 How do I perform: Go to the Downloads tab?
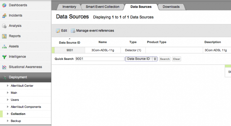pos(171,7)
